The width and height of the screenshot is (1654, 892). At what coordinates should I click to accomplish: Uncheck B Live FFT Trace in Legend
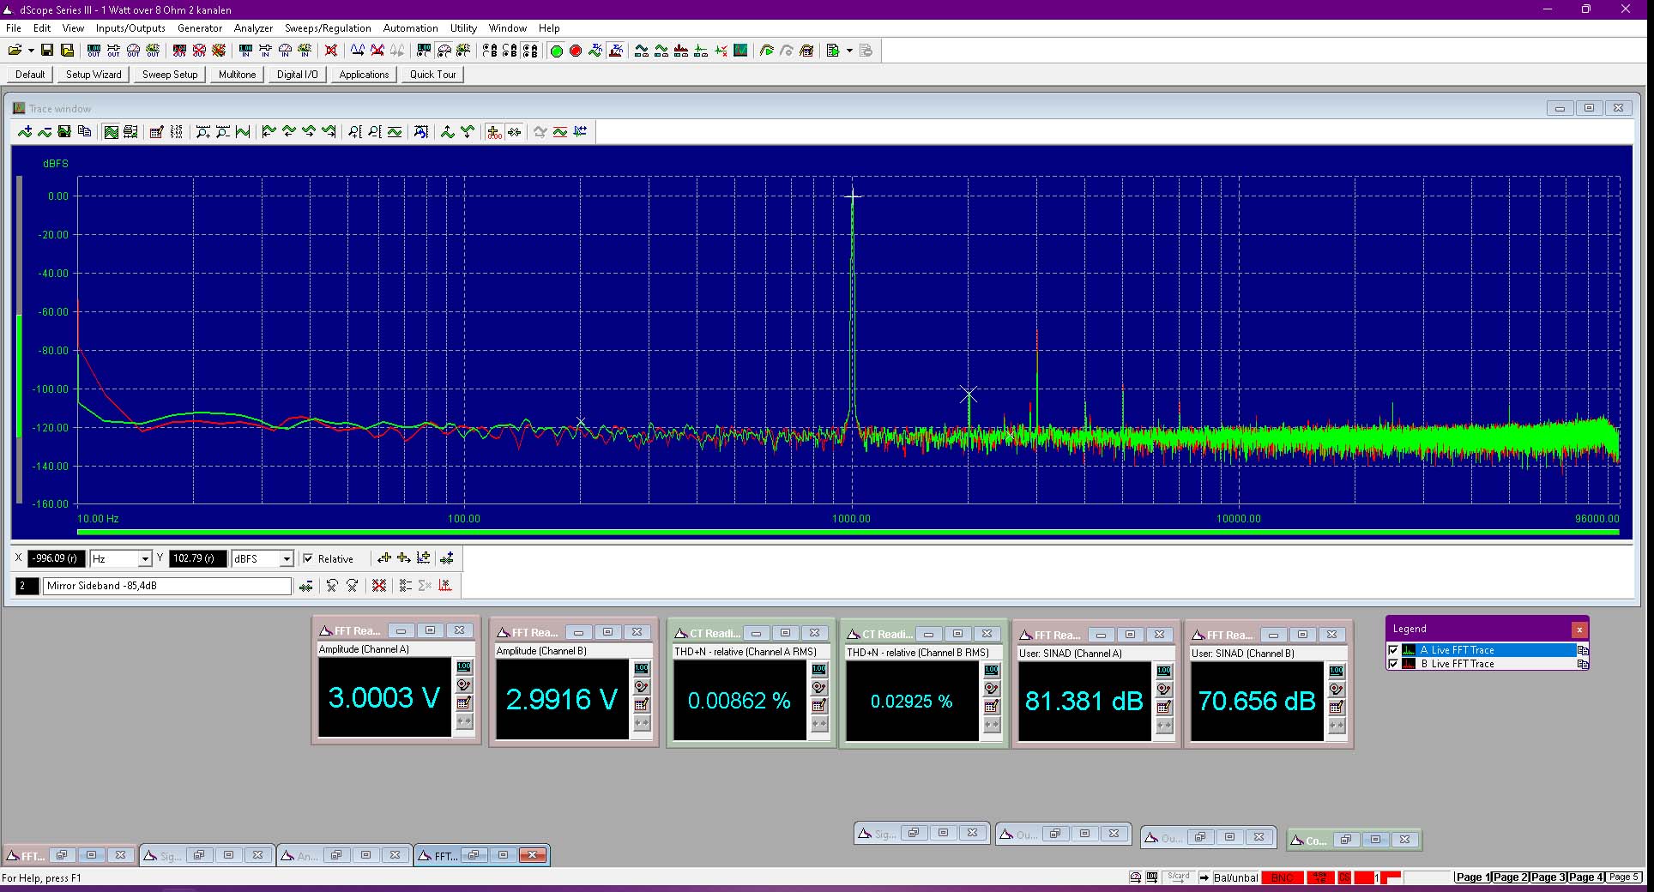pos(1393,664)
